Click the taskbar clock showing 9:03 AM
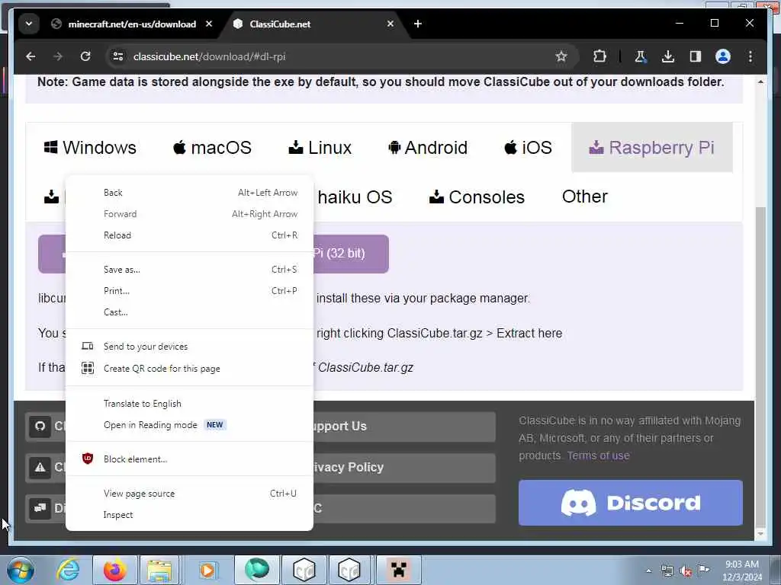The height and width of the screenshot is (585, 781). coord(742,571)
